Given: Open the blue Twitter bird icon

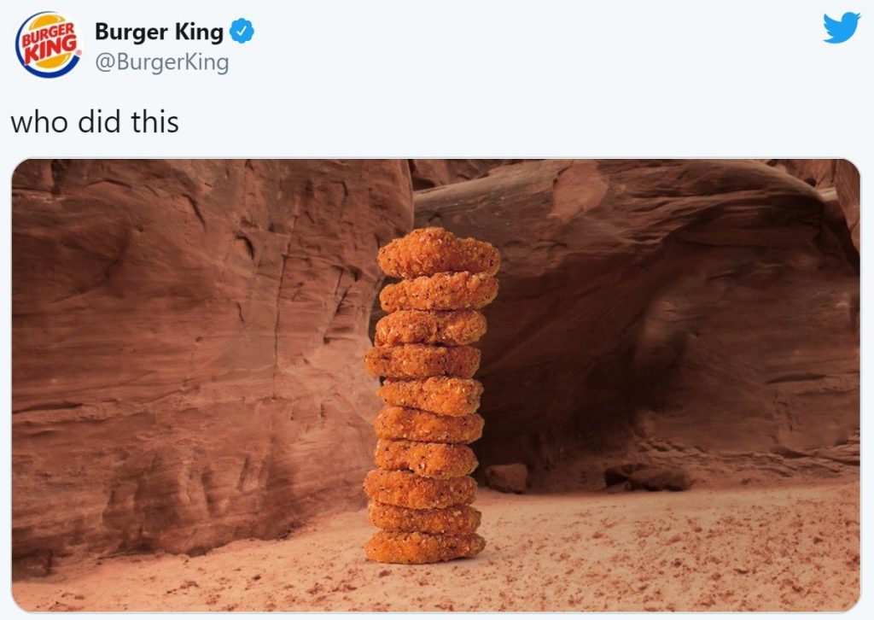Looking at the screenshot, I should pos(842,27).
